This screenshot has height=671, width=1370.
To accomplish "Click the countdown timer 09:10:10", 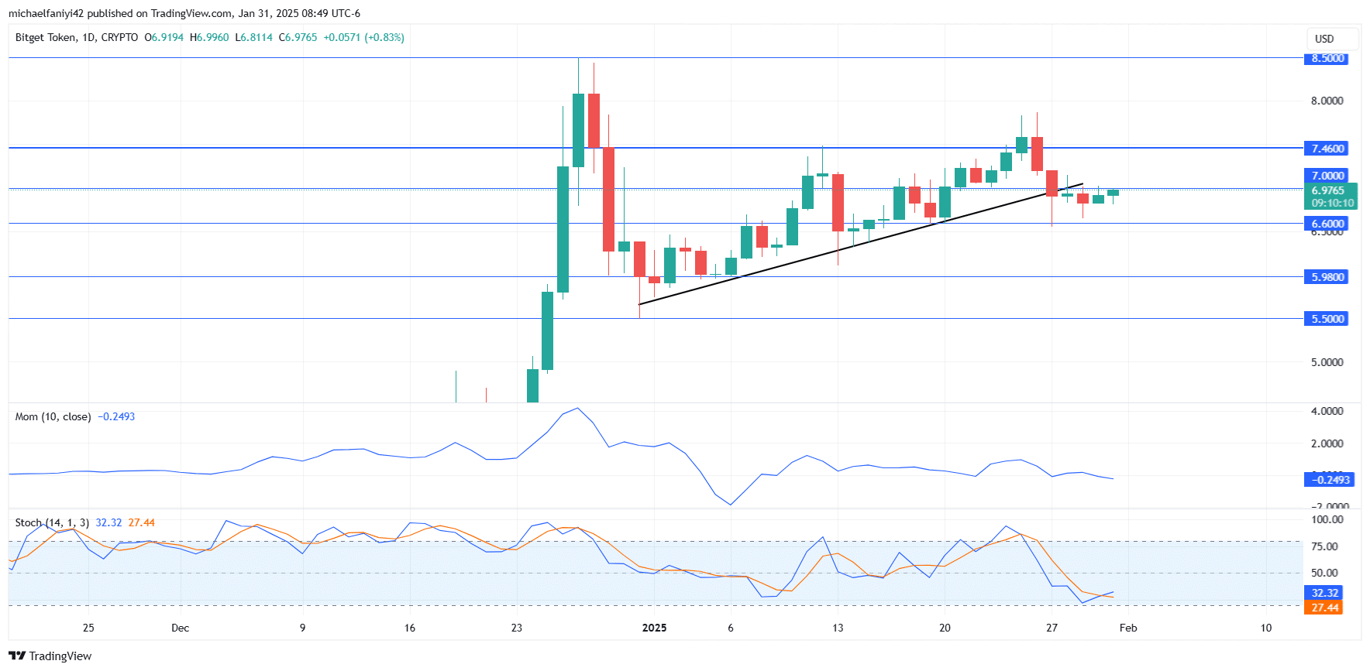I will [1332, 203].
